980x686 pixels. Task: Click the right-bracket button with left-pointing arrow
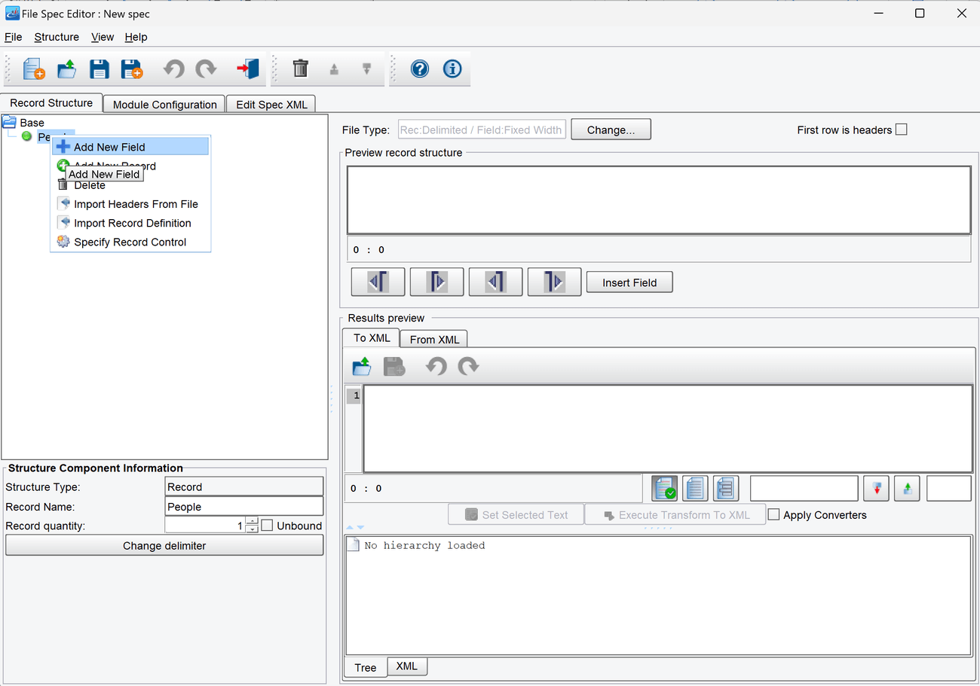coord(495,282)
